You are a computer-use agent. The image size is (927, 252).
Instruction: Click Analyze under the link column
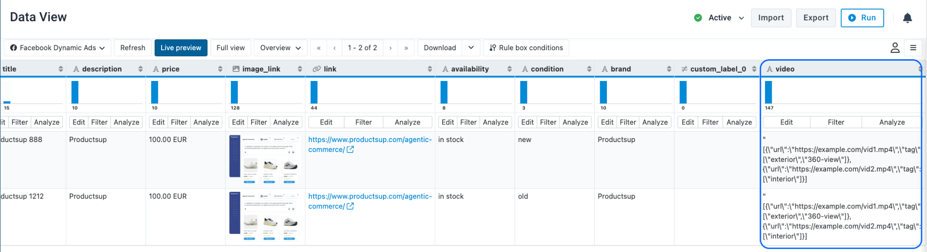pos(407,122)
